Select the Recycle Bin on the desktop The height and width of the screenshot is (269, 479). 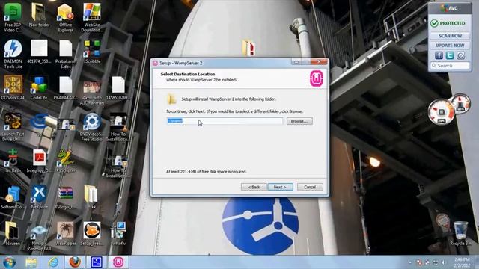[461, 234]
